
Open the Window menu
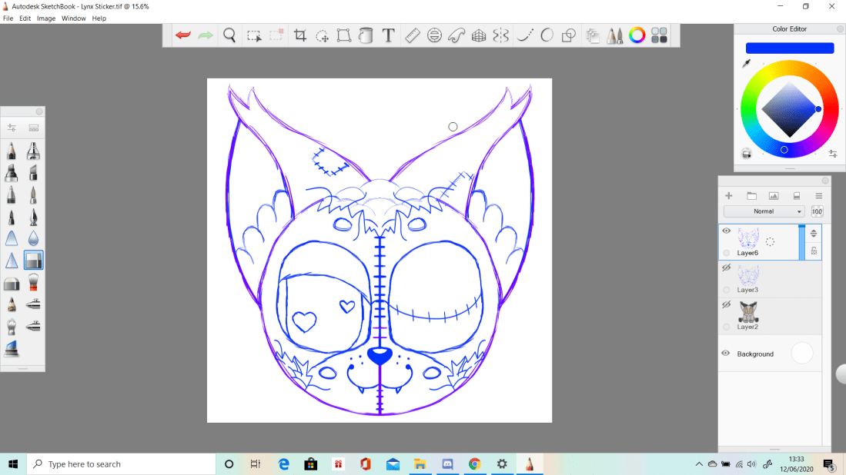(74, 18)
